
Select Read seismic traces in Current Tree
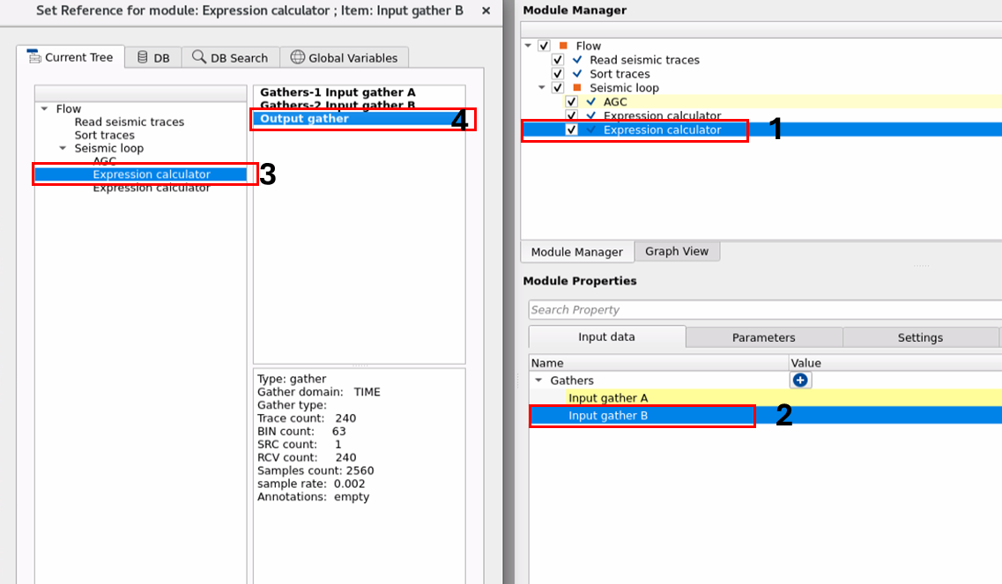click(x=129, y=122)
